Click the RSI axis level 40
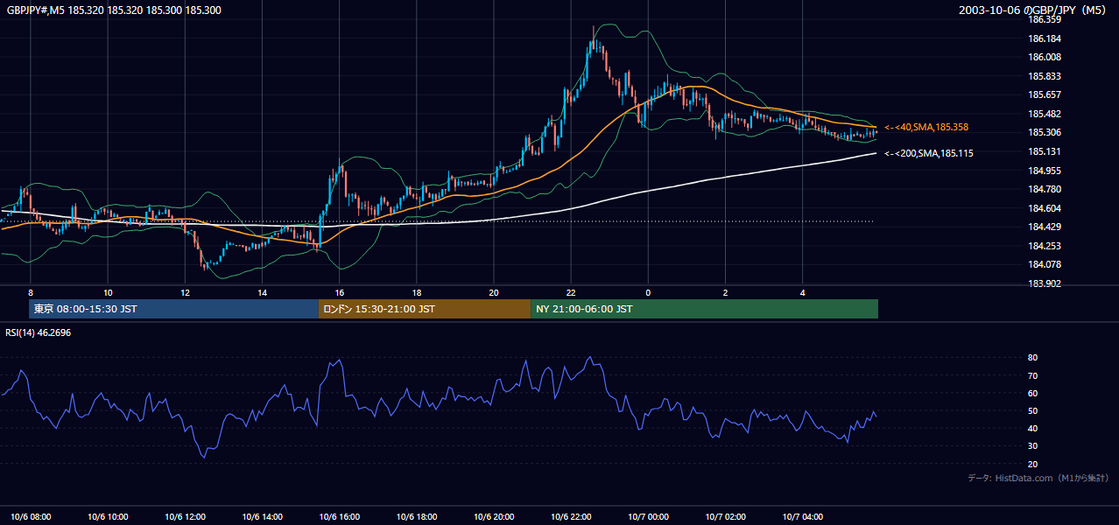The image size is (1119, 525). click(1033, 428)
